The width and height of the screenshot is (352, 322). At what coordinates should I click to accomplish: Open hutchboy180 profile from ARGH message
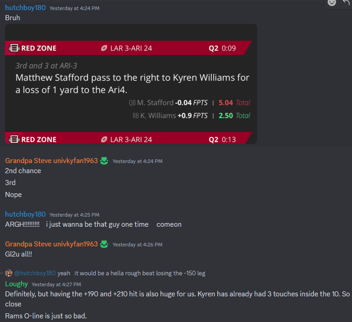(x=25, y=214)
